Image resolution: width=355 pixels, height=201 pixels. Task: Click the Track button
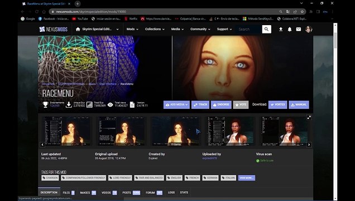tap(200, 105)
